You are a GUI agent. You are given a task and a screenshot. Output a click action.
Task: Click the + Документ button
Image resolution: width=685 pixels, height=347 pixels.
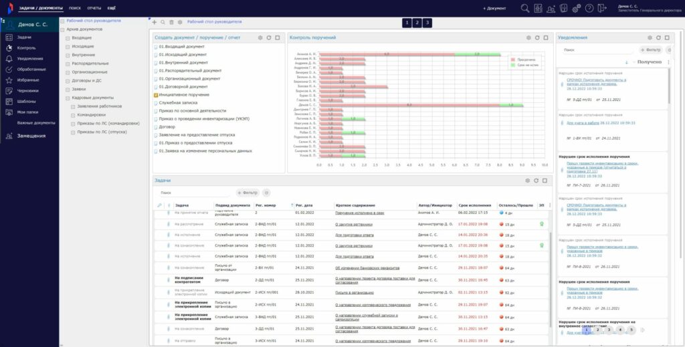pos(494,8)
